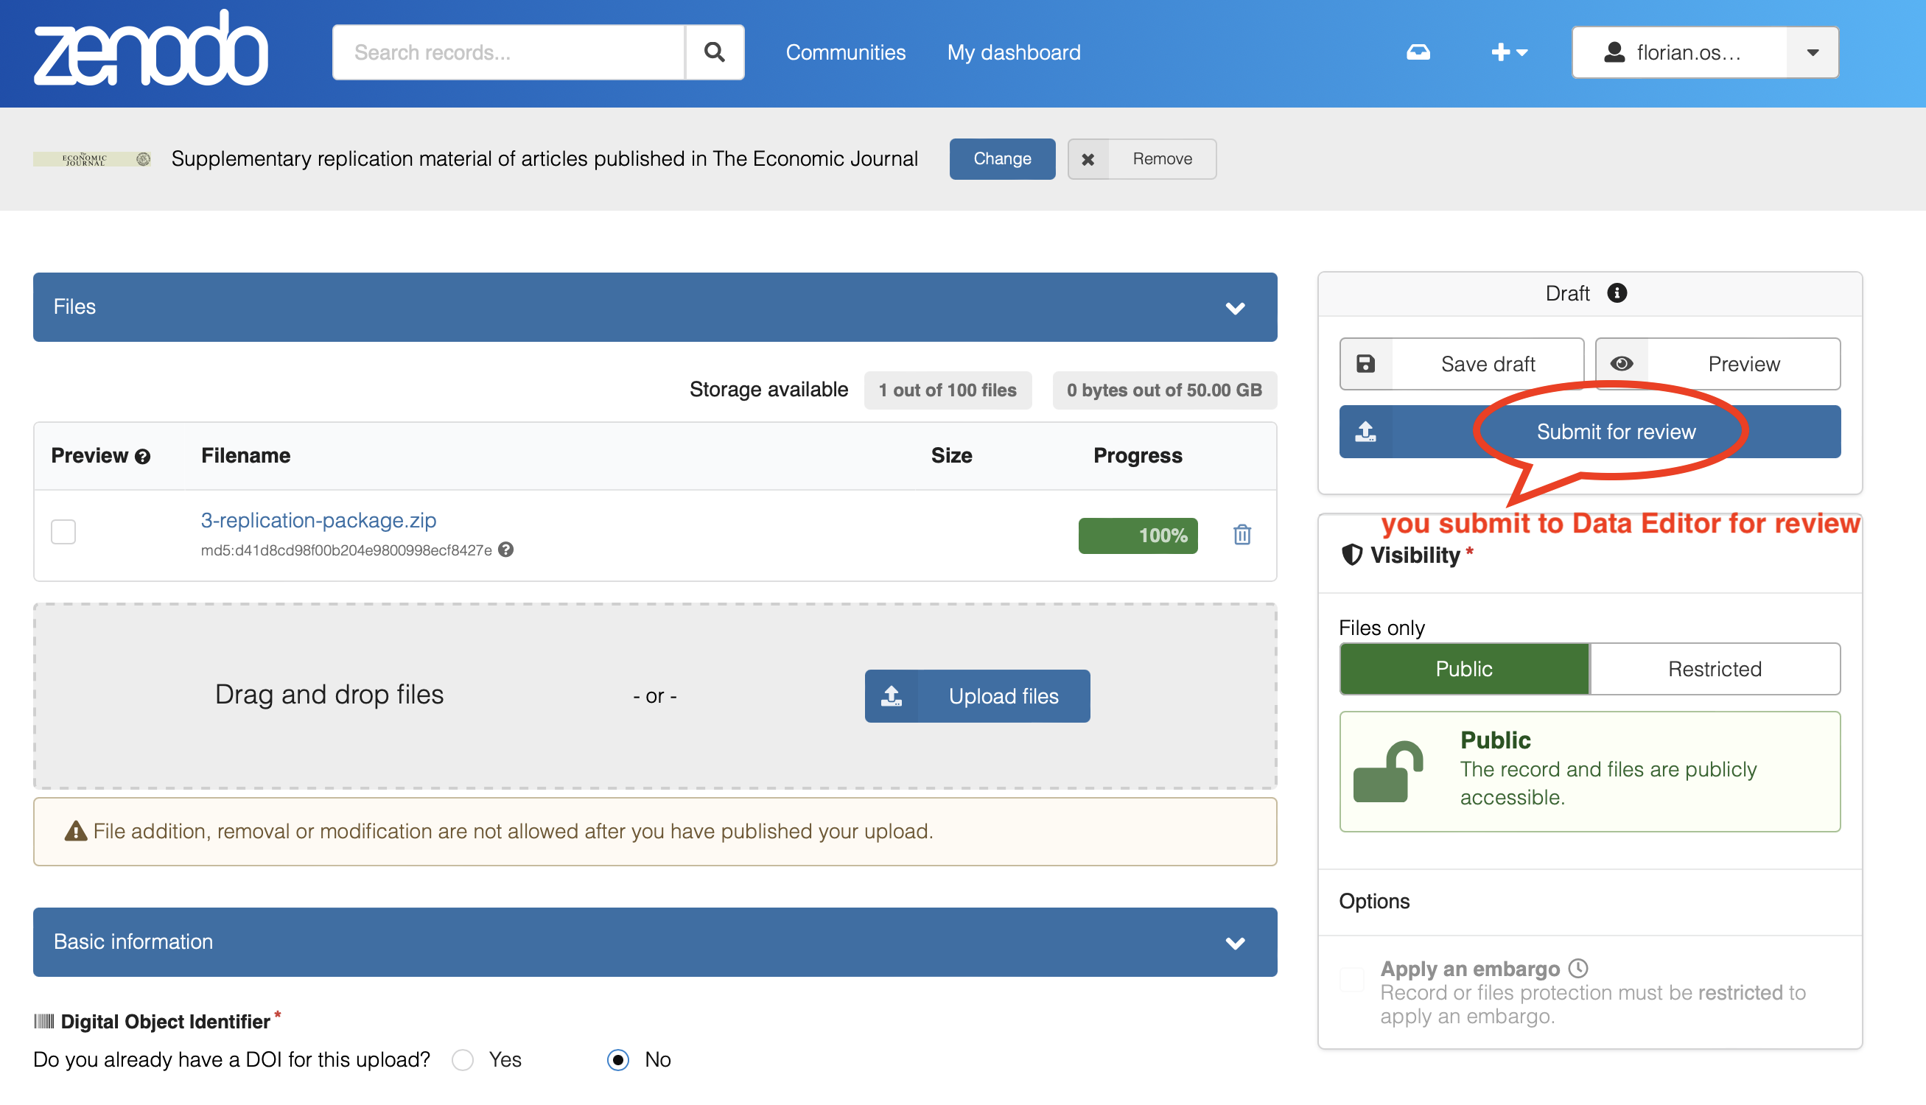
Task: Click in the Search records field
Action: (x=508, y=52)
